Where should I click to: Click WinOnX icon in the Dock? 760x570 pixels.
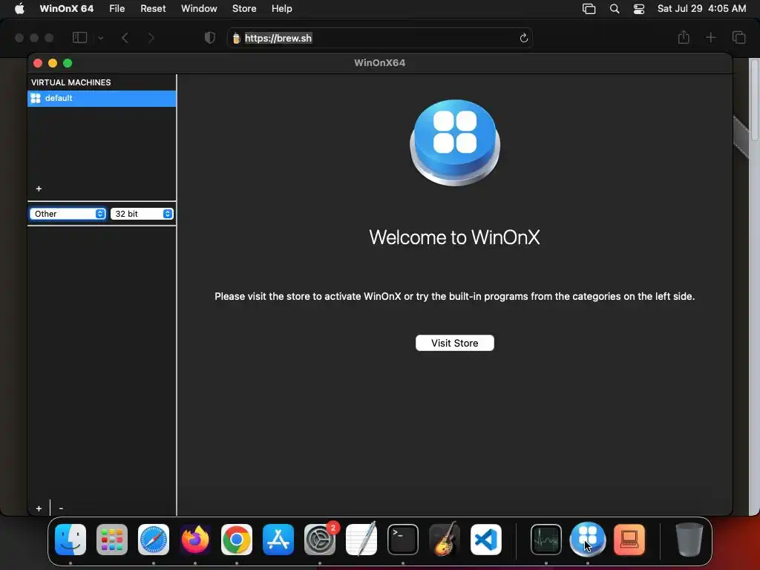pyautogui.click(x=588, y=540)
